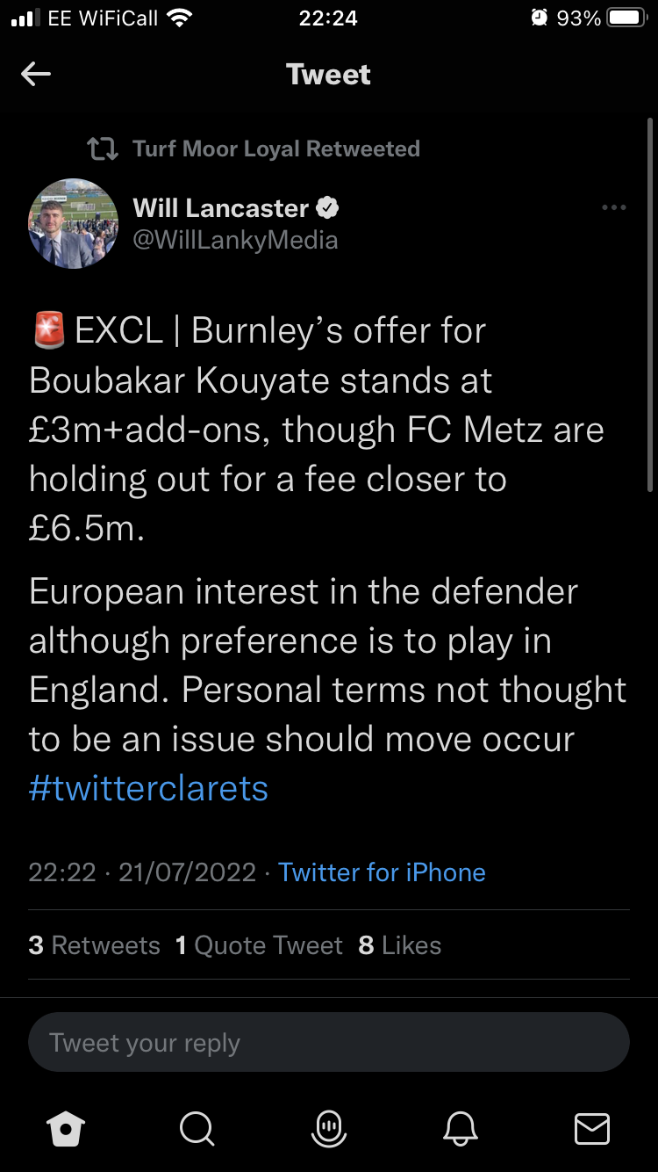This screenshot has height=1172, width=658.
Task: Open the Search magnifier tab
Action: pyautogui.click(x=197, y=1128)
